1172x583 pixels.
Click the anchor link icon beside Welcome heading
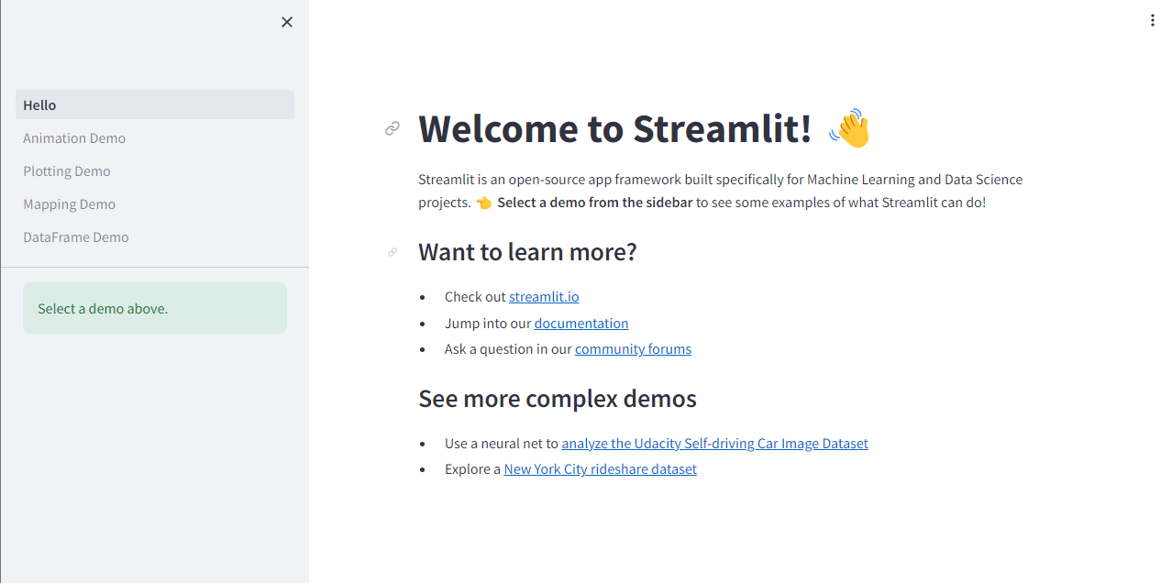[x=393, y=129]
